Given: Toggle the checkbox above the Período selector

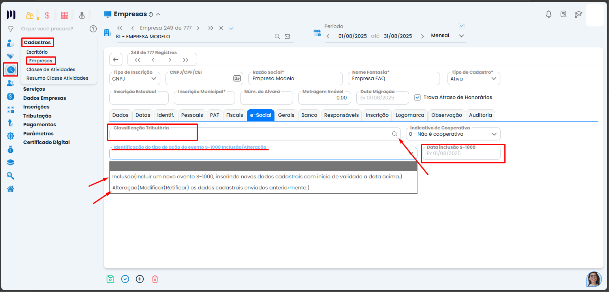Looking at the screenshot, I should click(x=462, y=26).
